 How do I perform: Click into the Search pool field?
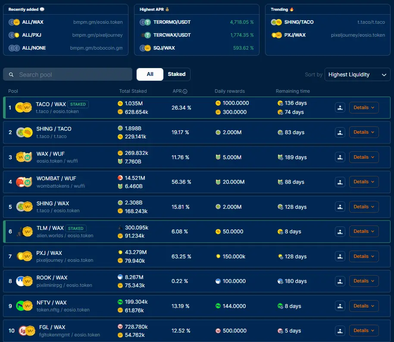68,75
